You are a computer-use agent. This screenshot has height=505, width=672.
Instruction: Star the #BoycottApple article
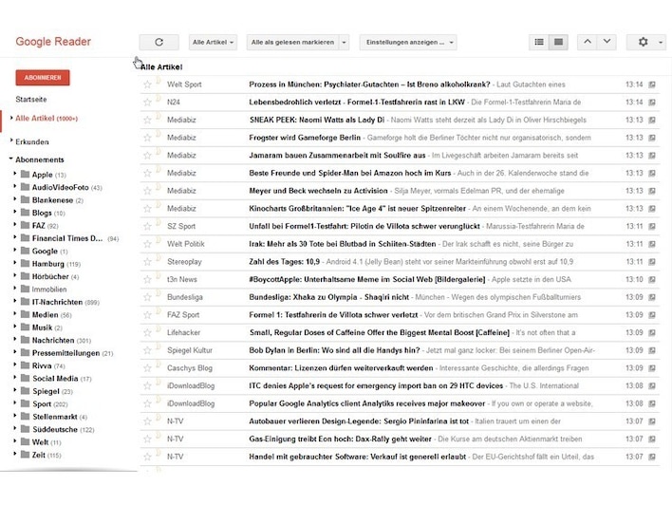pos(147,279)
